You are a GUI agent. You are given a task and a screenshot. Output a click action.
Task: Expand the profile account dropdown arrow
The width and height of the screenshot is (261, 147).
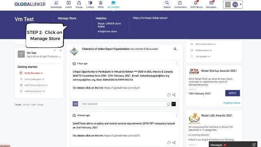click(241, 4)
